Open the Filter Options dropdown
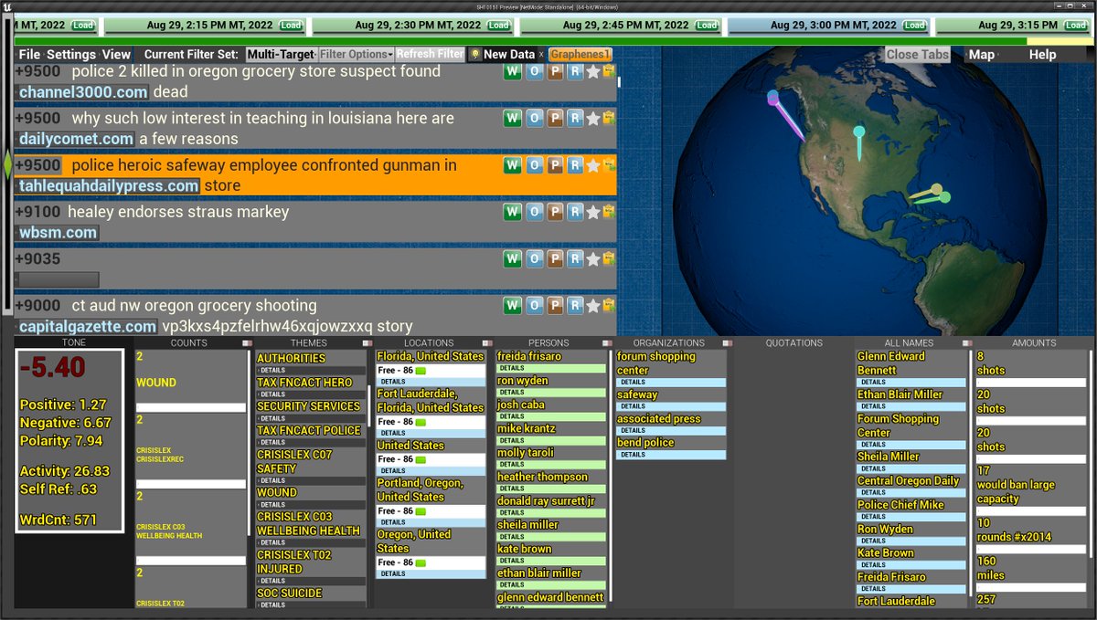The height and width of the screenshot is (620, 1097). (356, 55)
